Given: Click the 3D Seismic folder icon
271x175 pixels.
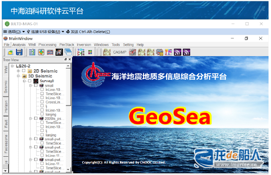Looking at the screenshot, I should click(x=24, y=76).
